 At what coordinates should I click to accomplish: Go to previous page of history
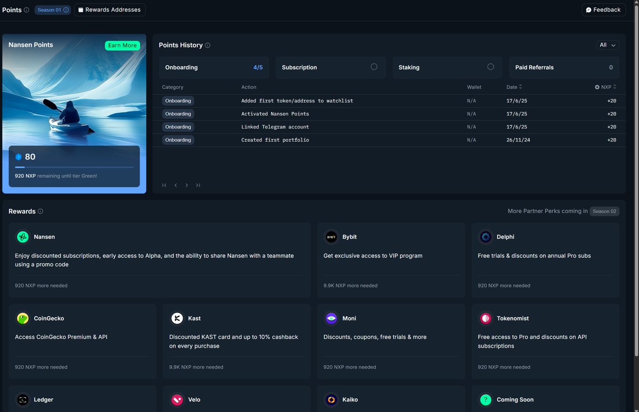point(176,185)
